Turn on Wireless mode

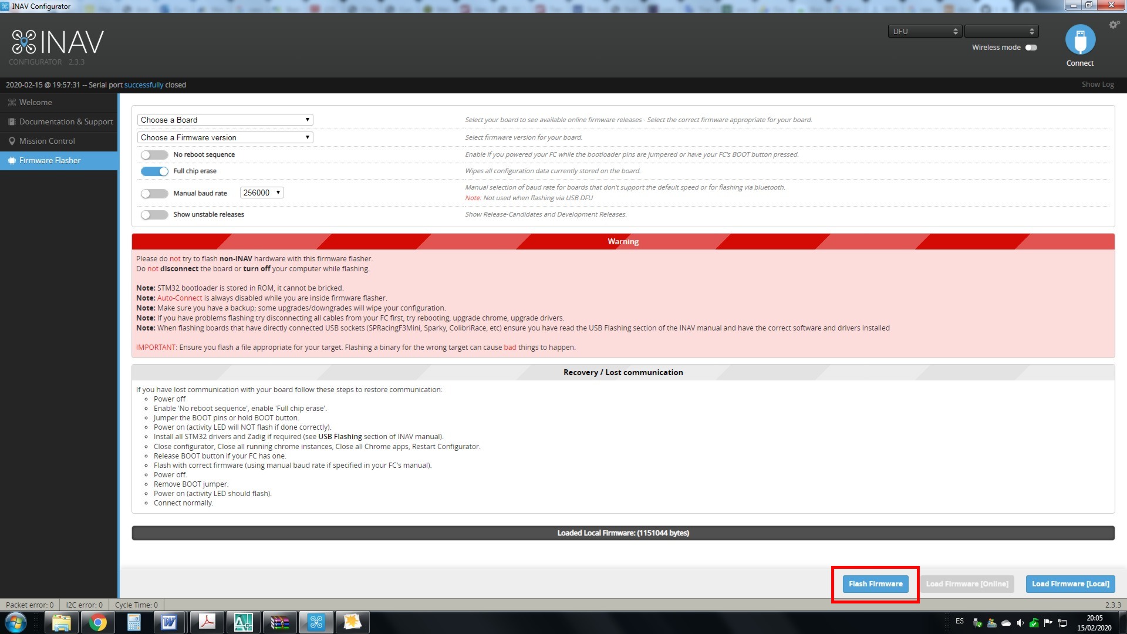pyautogui.click(x=1031, y=48)
